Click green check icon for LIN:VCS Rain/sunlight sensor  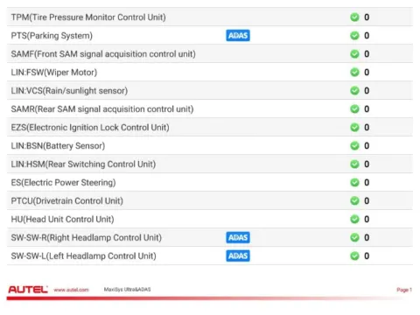coord(354,91)
